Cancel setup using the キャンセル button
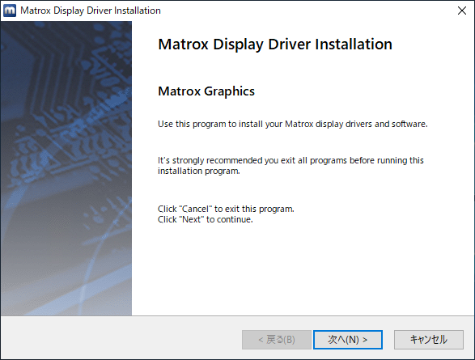The width and height of the screenshot is (475, 360). click(x=429, y=340)
